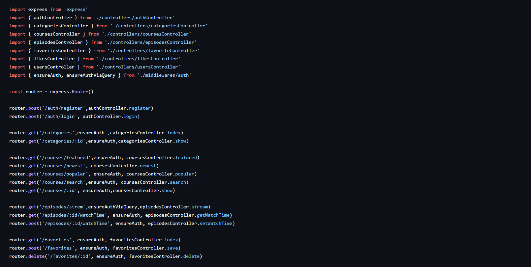Click the '/auth/register' route string
The width and height of the screenshot is (531, 267).
64,108
